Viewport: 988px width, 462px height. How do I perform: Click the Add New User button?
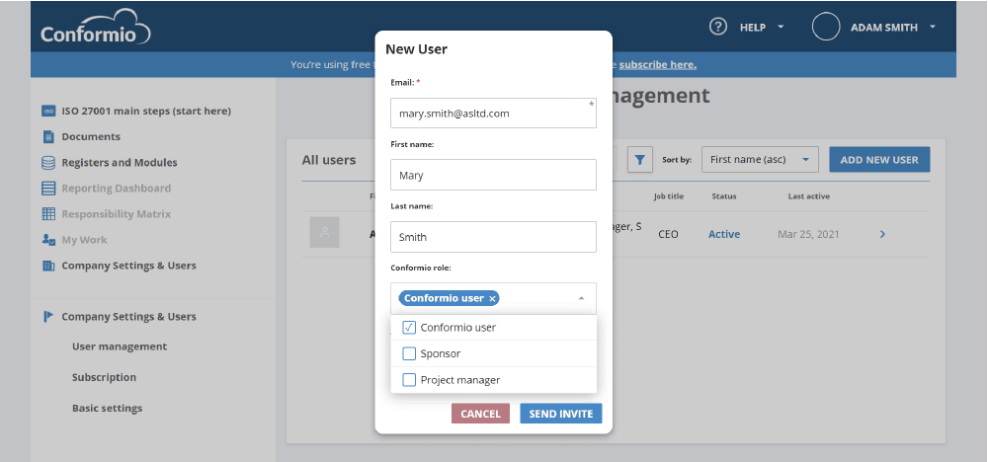click(x=879, y=160)
